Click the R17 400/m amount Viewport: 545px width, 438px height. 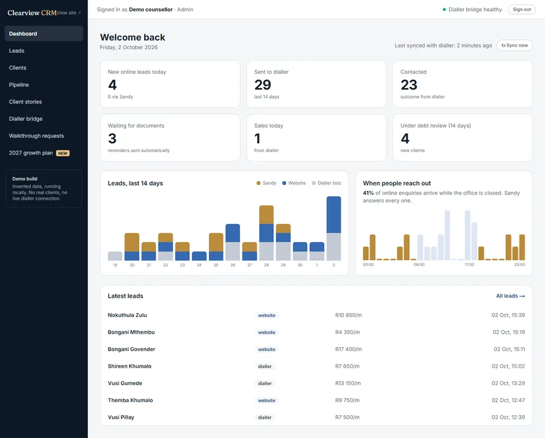(348, 349)
